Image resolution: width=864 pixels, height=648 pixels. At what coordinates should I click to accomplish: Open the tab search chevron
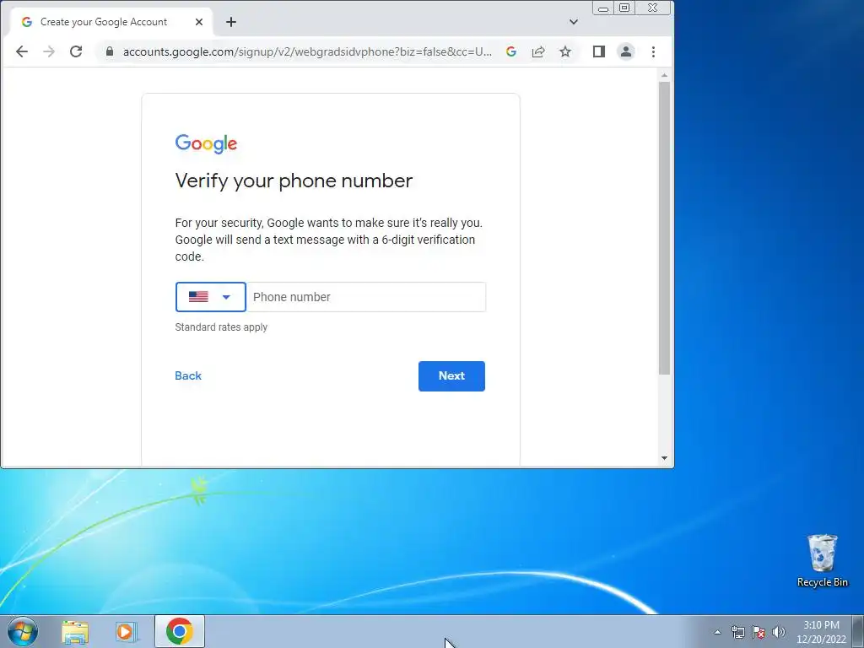pos(574,22)
